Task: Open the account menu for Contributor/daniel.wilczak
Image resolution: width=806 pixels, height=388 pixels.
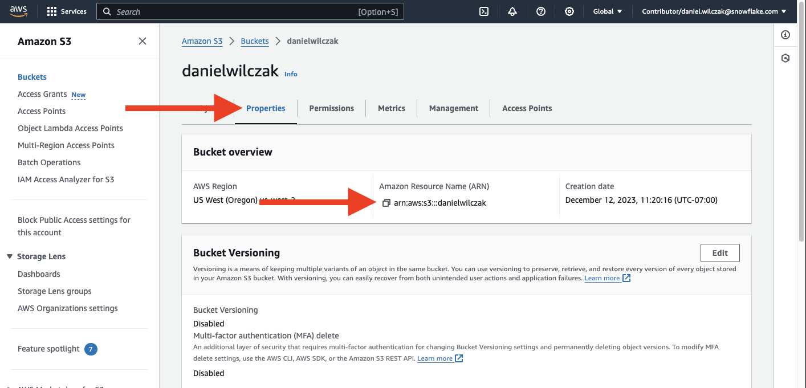Action: coord(714,11)
